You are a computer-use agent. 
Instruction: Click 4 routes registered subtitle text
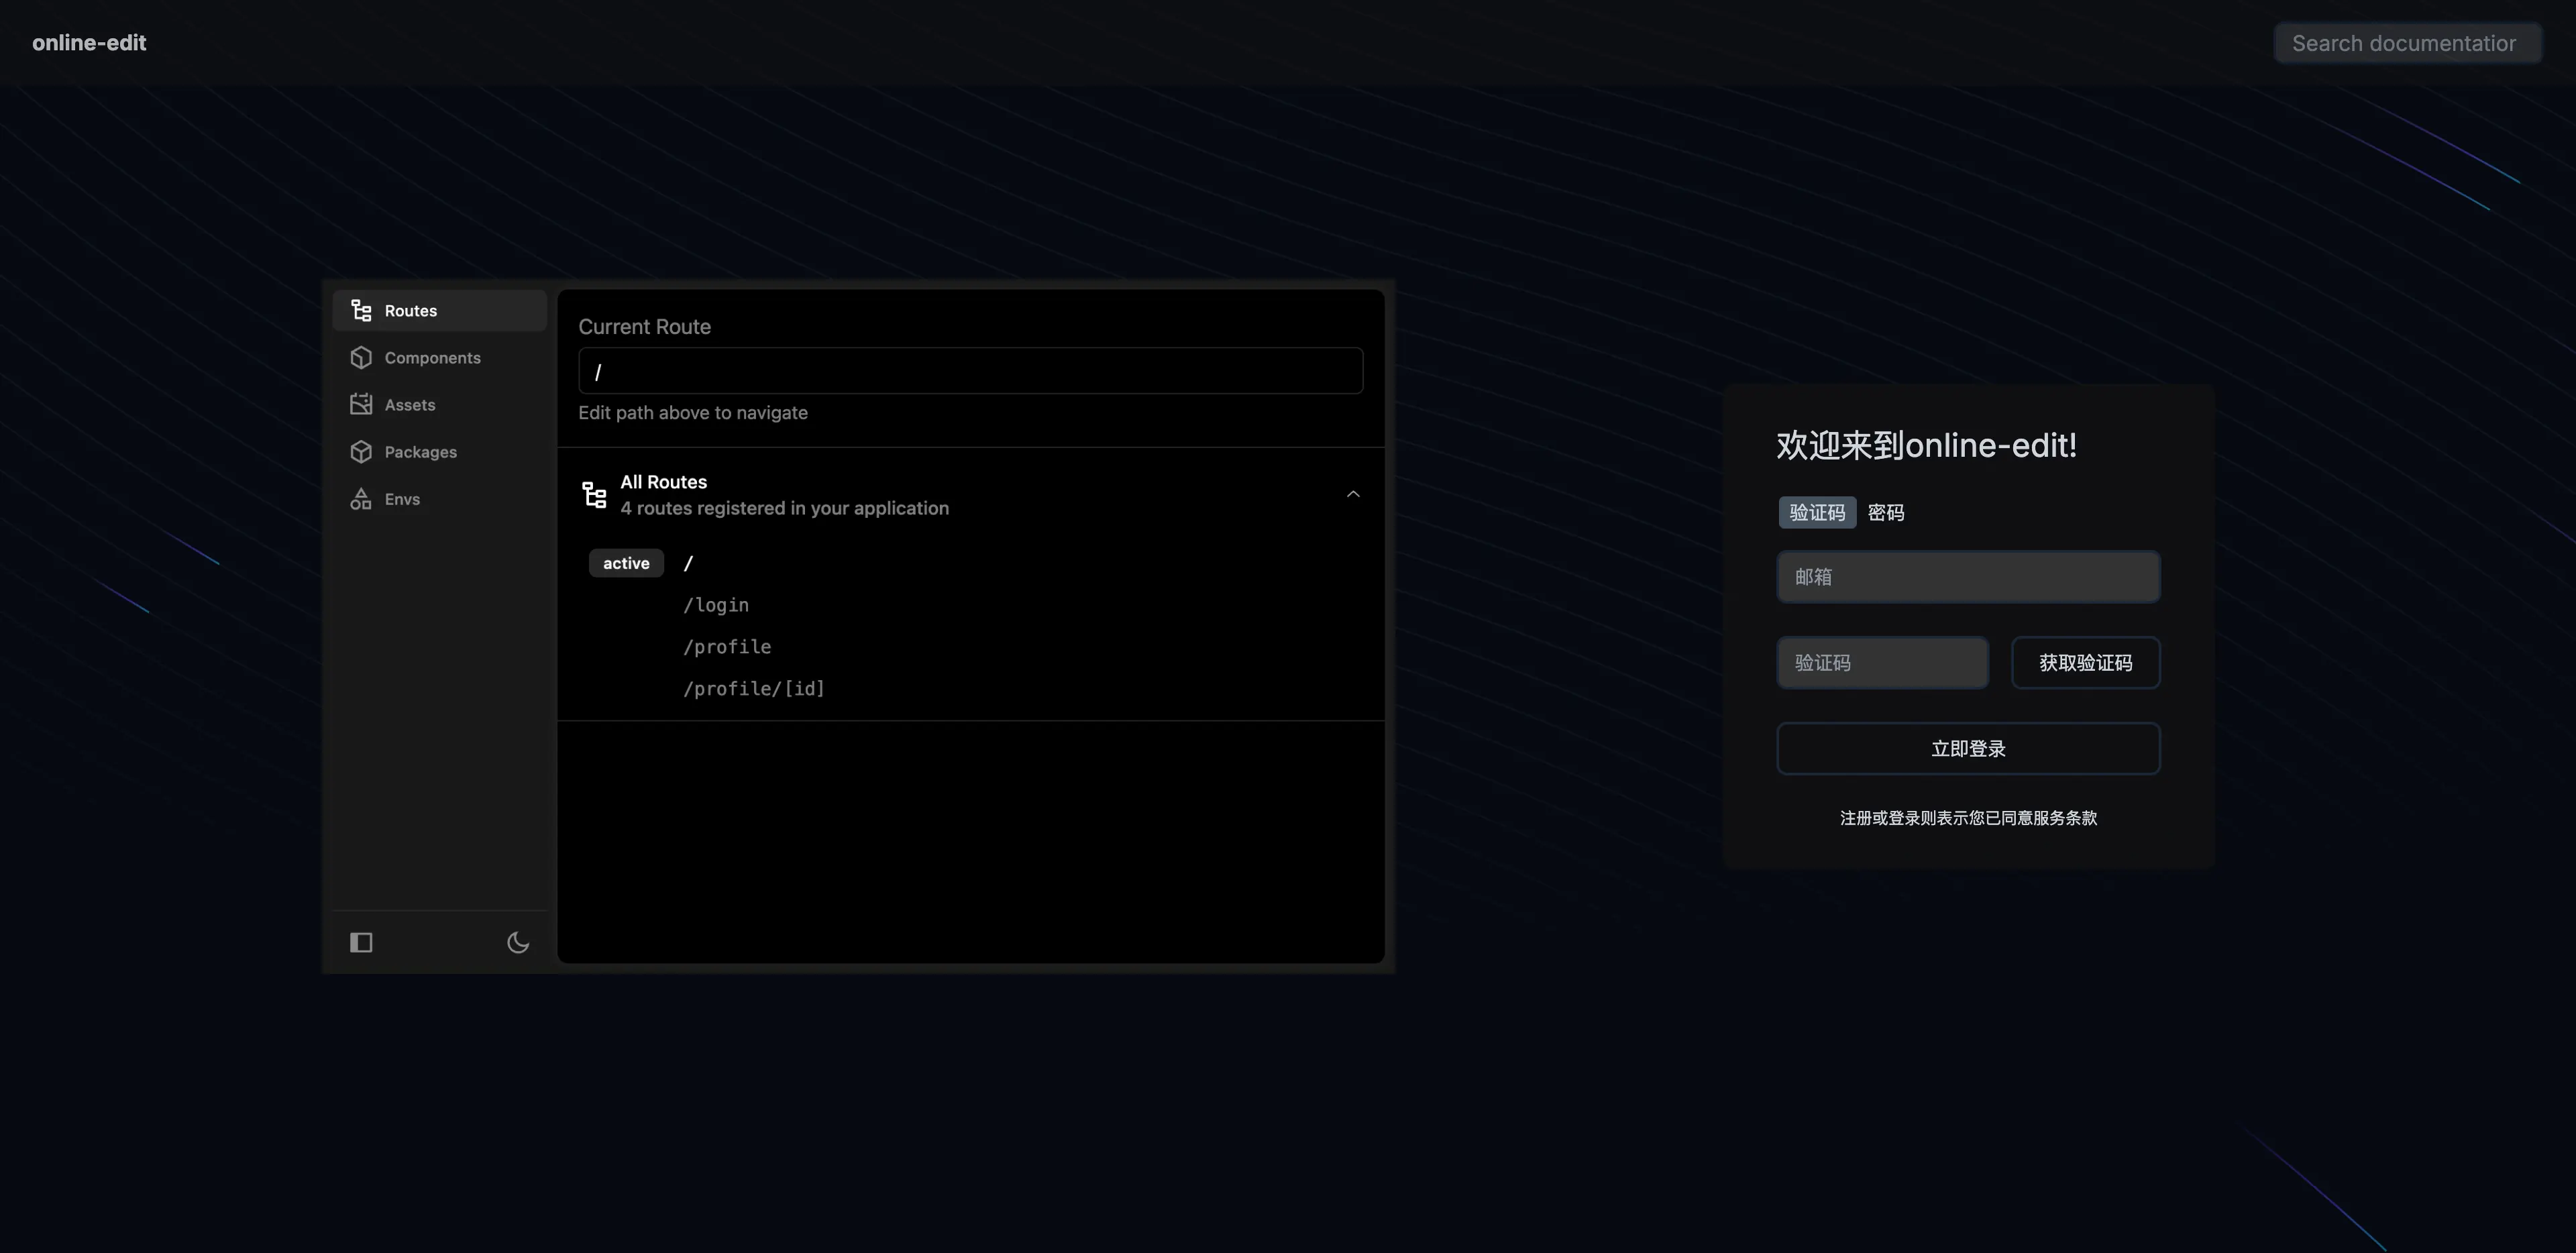(785, 508)
